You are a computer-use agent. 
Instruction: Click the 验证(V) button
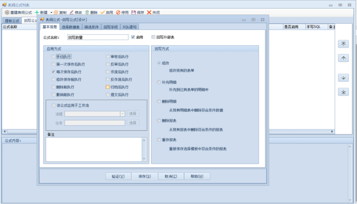click(x=118, y=176)
